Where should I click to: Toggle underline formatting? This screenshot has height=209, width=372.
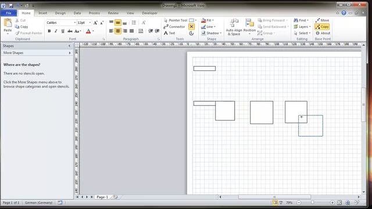click(x=63, y=31)
